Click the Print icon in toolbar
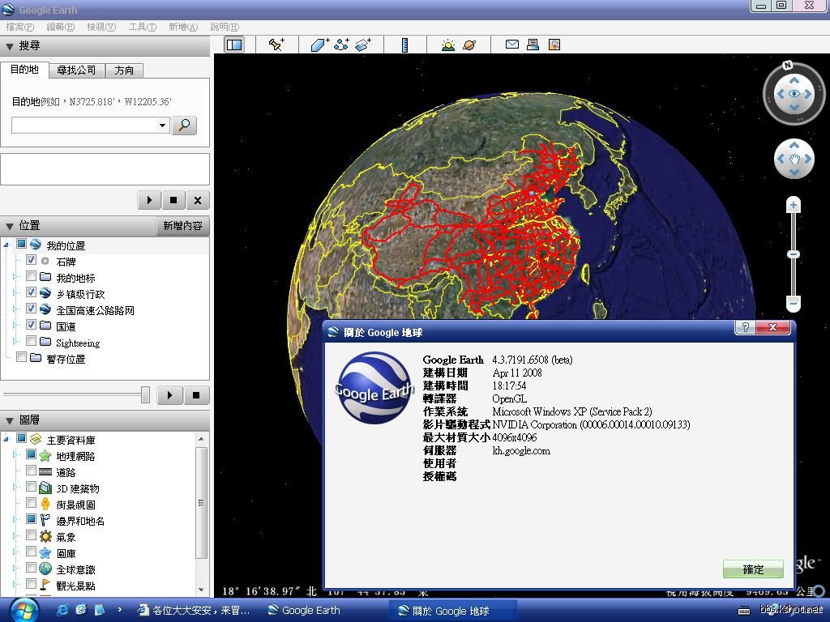The image size is (830, 622). (533, 45)
